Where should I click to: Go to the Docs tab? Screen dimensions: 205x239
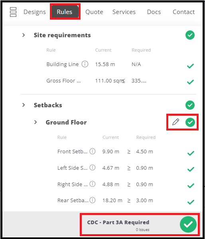(x=154, y=12)
